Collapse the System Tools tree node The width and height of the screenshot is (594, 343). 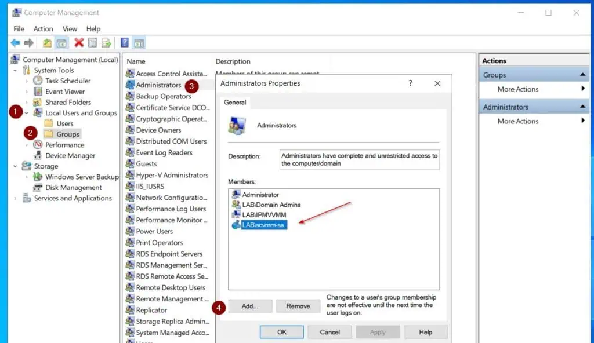click(15, 71)
